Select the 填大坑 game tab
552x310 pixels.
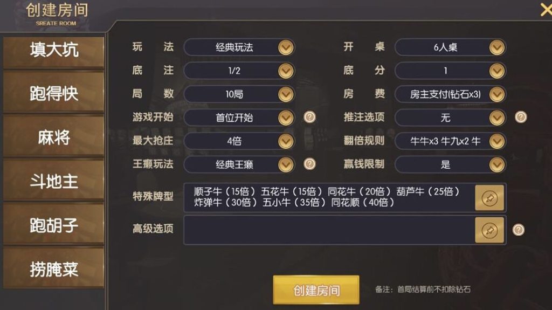tap(53, 50)
